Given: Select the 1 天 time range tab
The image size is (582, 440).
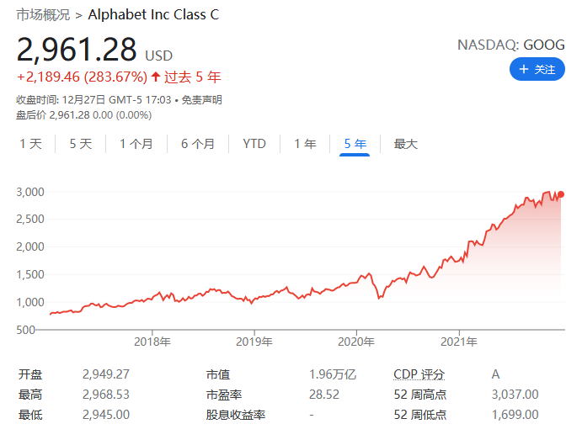Looking at the screenshot, I should click(x=31, y=144).
